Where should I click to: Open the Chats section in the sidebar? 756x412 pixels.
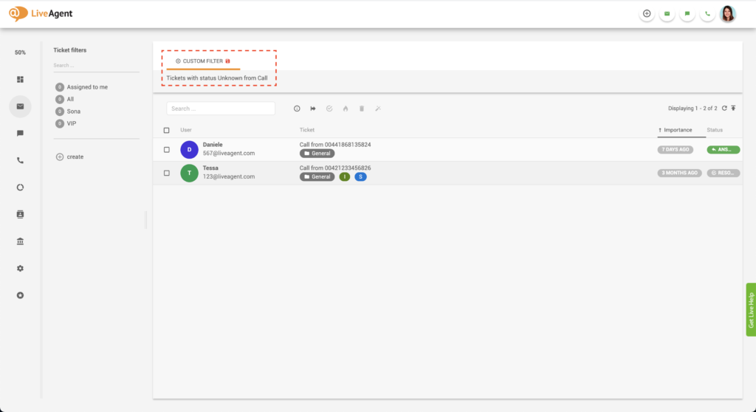20,133
